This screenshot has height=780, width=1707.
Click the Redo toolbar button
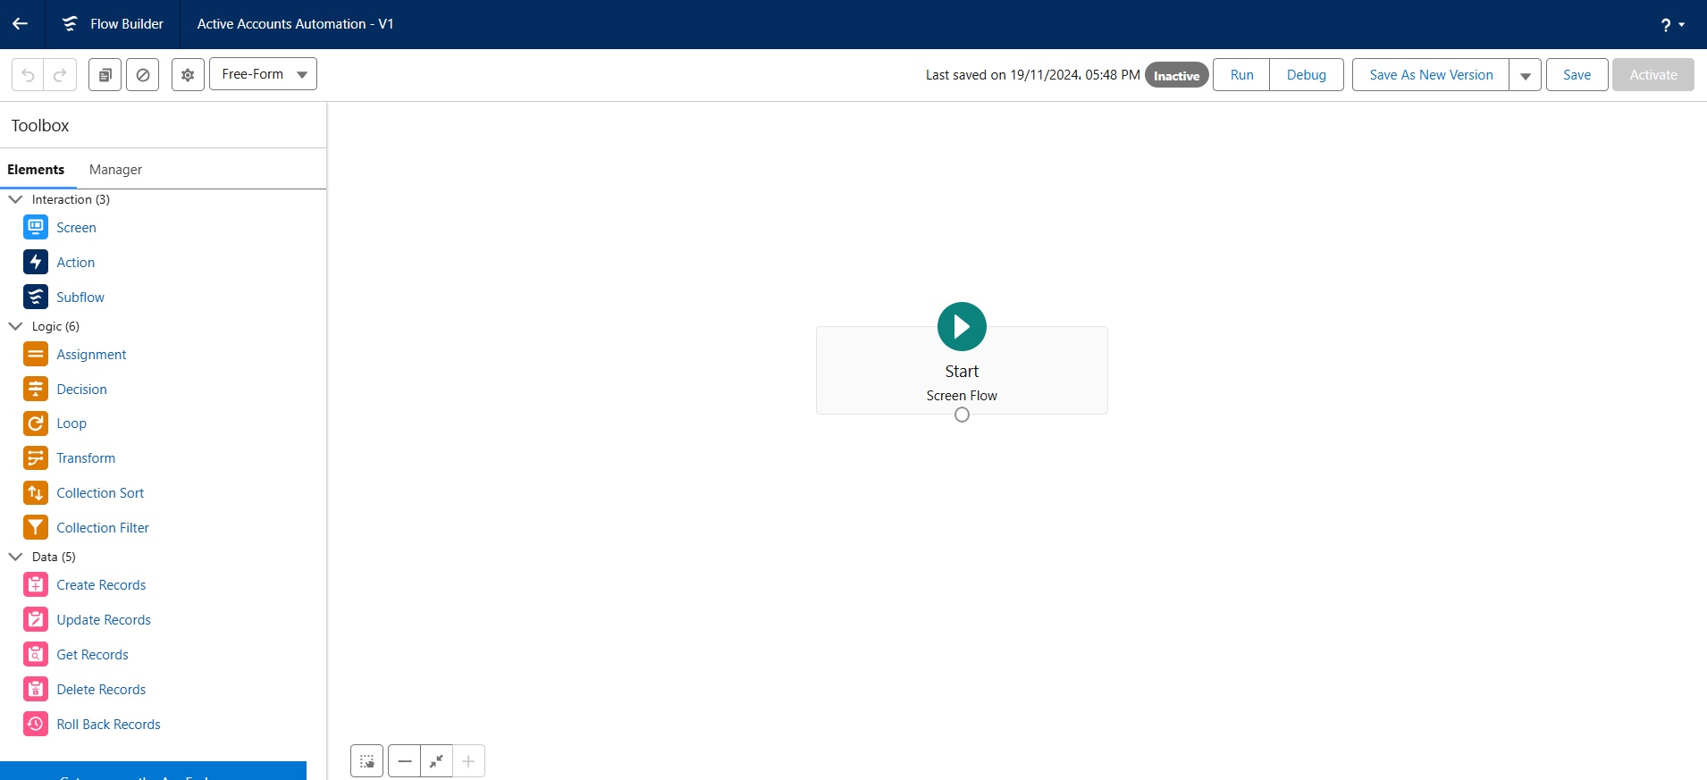pyautogui.click(x=60, y=75)
